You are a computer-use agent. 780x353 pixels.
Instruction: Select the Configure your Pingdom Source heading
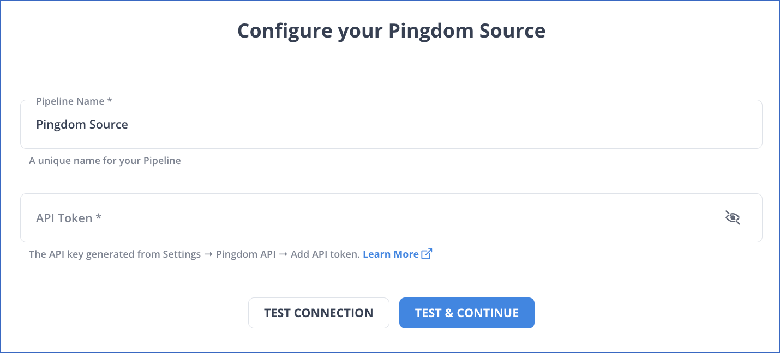point(391,31)
